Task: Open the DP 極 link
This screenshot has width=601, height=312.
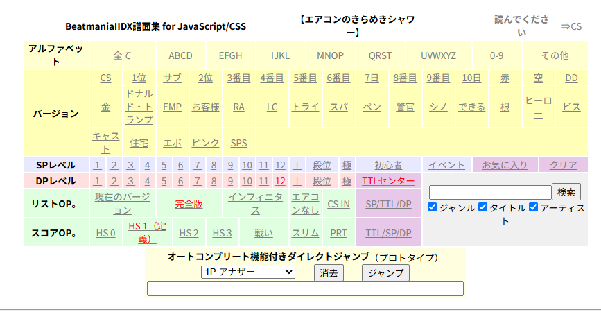Action: coord(347,181)
